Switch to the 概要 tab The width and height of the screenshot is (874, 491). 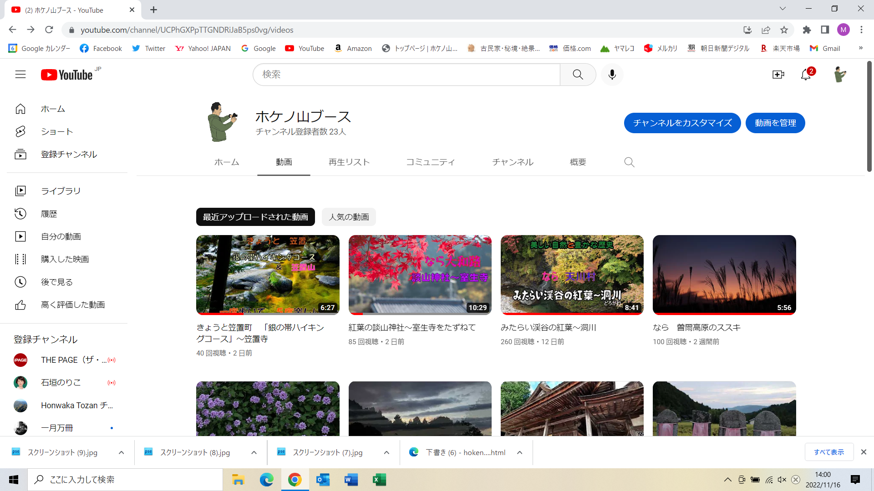click(578, 162)
